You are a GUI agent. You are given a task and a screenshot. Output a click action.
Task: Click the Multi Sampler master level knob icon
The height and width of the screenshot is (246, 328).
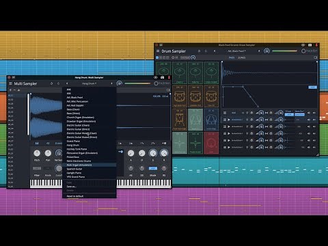coord(119,83)
